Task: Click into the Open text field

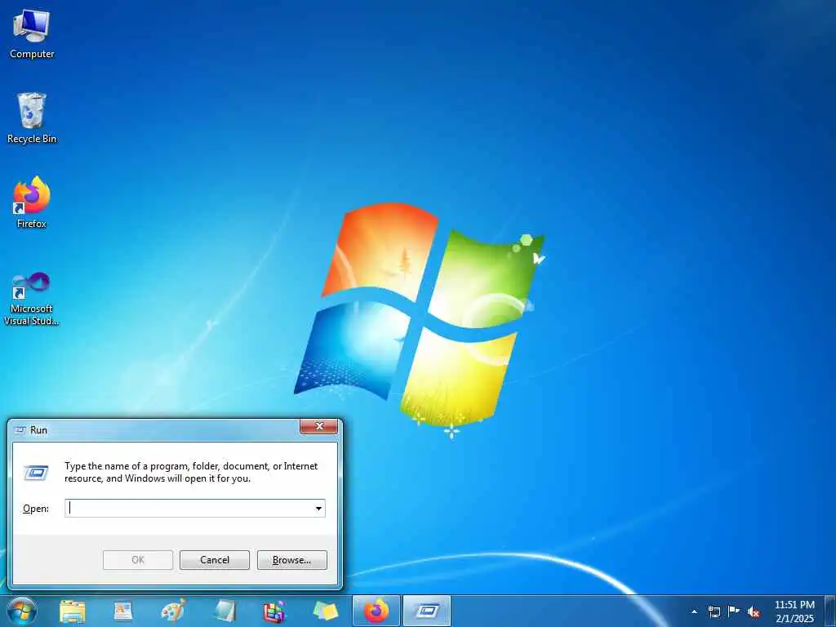Action: click(x=189, y=508)
